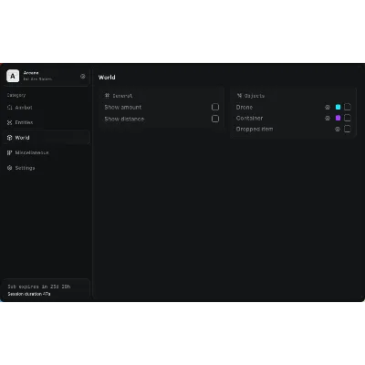
Task: Enable the Show distance checkbox
Action: tap(215, 119)
